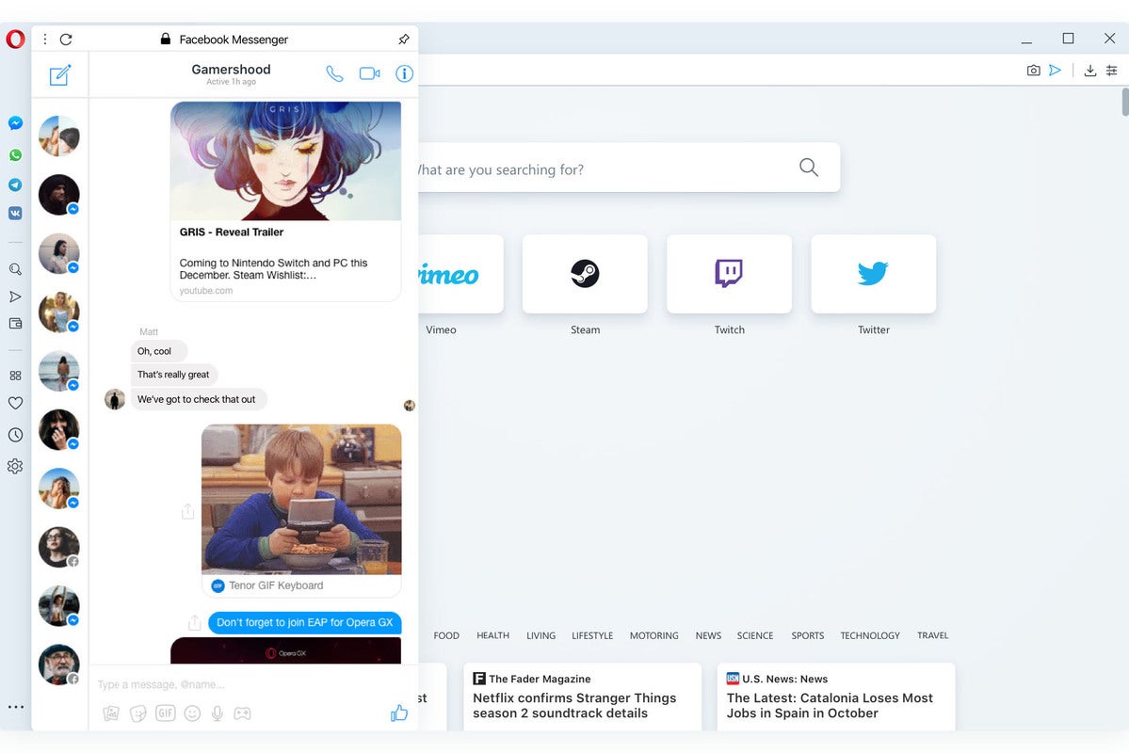Screen dimensions: 1129x753
Task: Select the NEWS news category
Action: point(708,635)
